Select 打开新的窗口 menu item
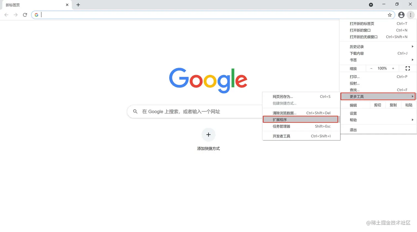Image resolution: width=417 pixels, height=232 pixels. [378, 30]
